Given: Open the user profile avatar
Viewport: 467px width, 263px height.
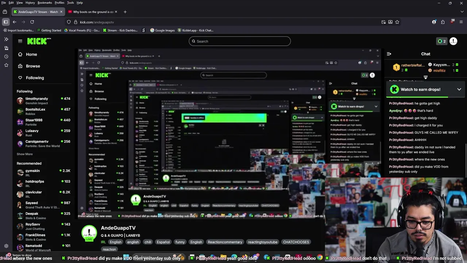Looking at the screenshot, I should pos(454,41).
